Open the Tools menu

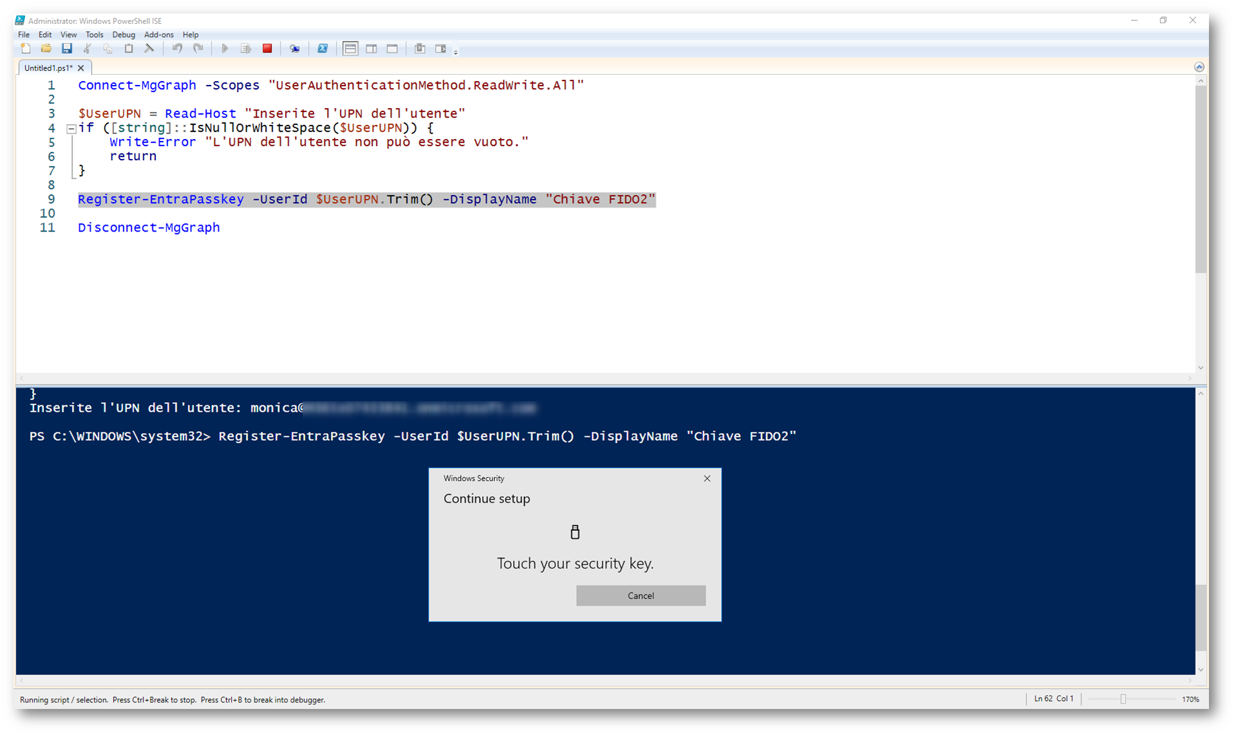pyautogui.click(x=95, y=35)
